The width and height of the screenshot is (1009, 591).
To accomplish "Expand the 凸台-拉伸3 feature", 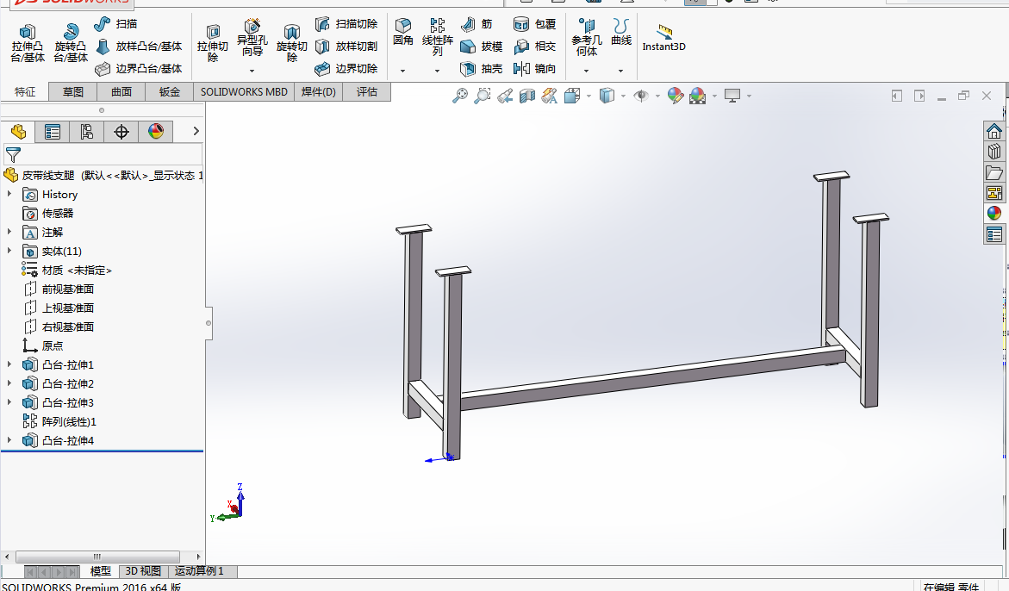I will point(9,402).
